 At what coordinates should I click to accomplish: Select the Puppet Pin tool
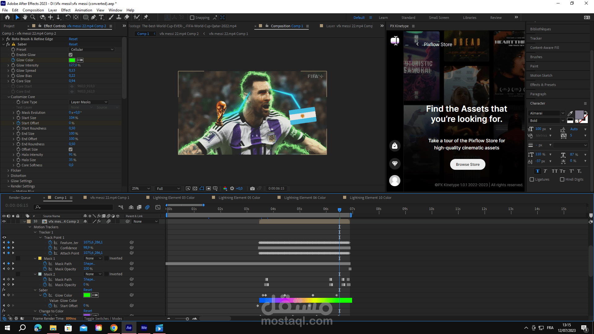click(x=146, y=17)
